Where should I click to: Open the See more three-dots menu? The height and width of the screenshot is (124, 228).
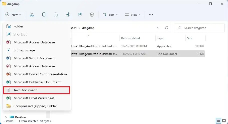coord(151,15)
